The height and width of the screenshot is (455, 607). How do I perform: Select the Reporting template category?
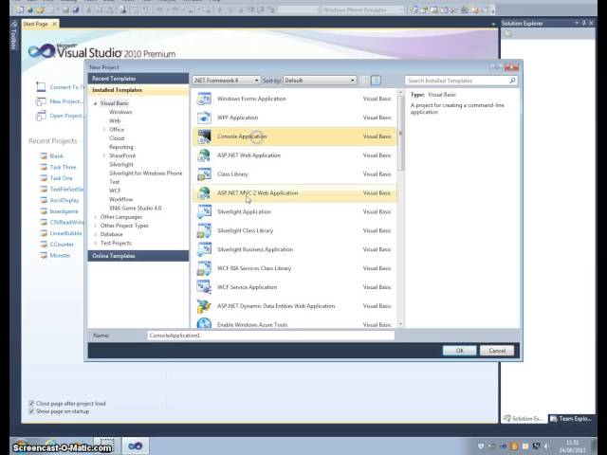click(120, 147)
